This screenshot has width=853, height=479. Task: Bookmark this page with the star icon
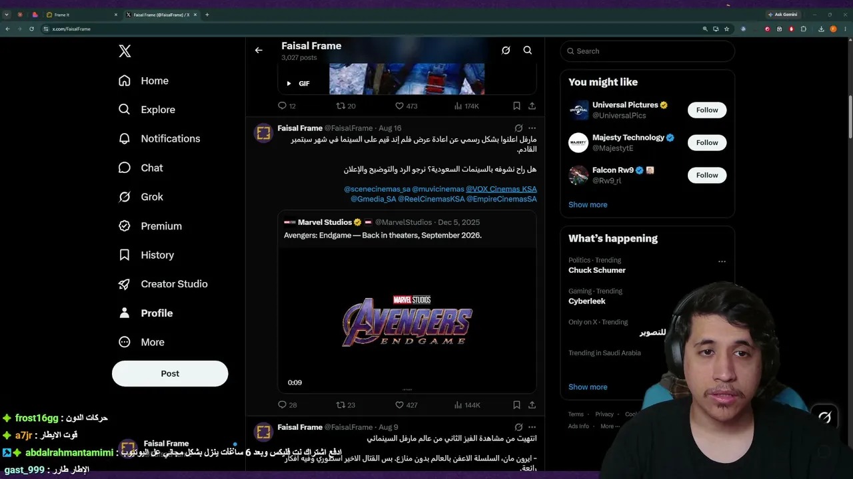pyautogui.click(x=726, y=29)
